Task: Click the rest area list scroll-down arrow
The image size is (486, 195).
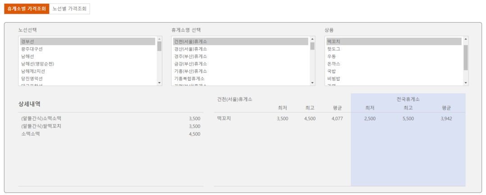Action: (x=313, y=83)
